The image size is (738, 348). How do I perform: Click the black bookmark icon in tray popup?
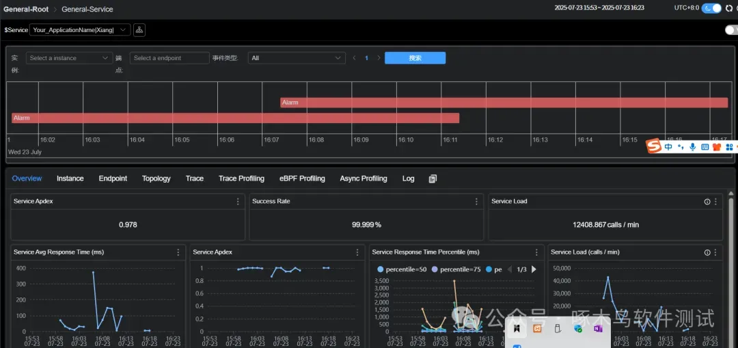point(517,328)
